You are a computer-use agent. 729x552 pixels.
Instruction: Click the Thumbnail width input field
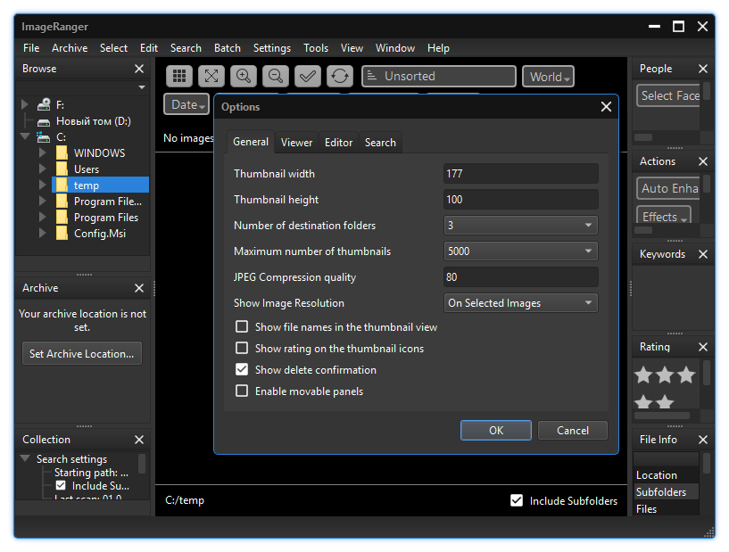click(520, 174)
